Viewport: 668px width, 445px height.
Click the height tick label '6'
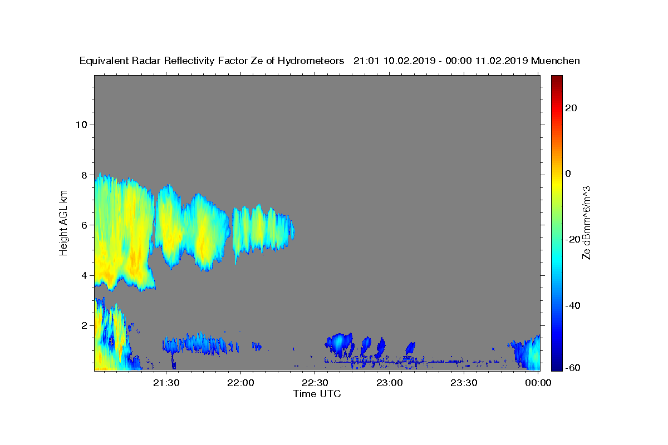click(x=84, y=225)
